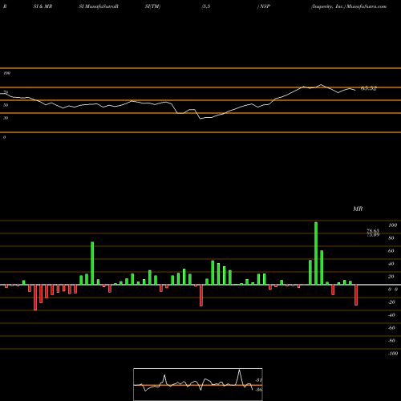Click the MR axis label 40
The image size is (401, 401).
point(391,264)
